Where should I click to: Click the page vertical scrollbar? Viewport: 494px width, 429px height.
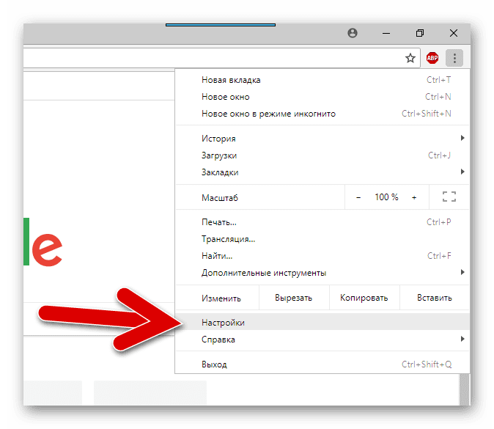pyautogui.click(x=464, y=389)
